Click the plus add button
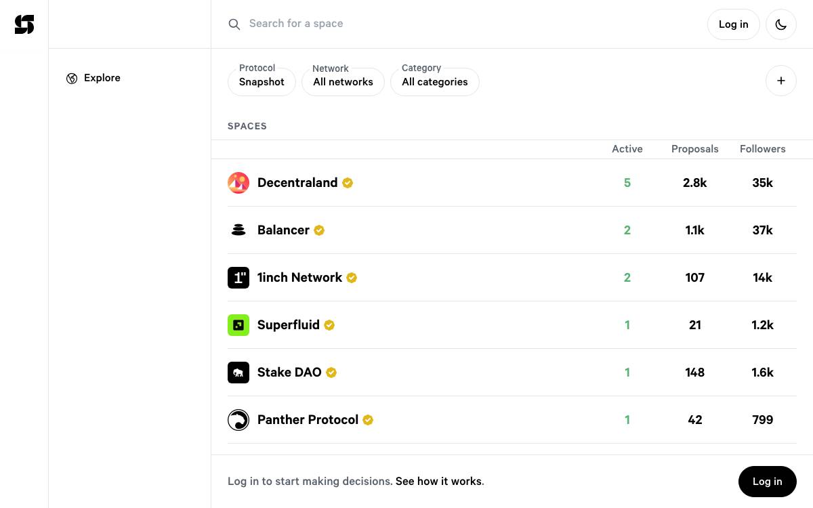 coord(781,81)
